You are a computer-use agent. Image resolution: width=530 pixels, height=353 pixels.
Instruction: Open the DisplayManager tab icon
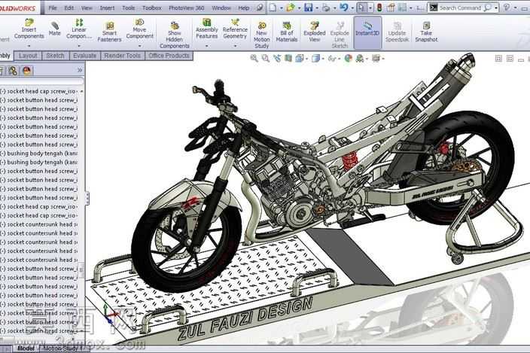(x=26, y=70)
